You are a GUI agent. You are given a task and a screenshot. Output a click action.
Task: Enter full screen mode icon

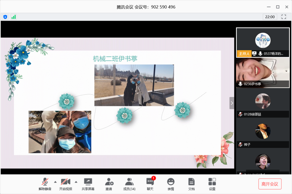pos(284,17)
